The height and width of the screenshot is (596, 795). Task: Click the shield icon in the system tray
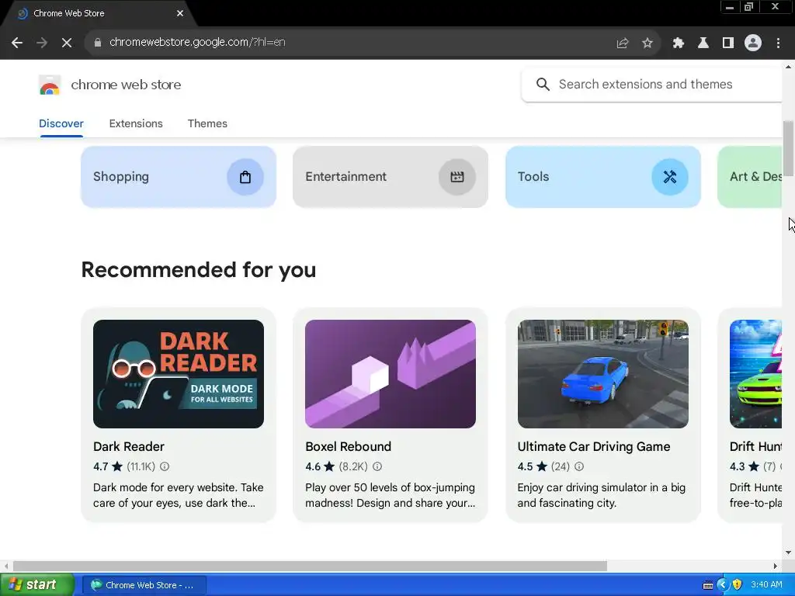(x=738, y=584)
